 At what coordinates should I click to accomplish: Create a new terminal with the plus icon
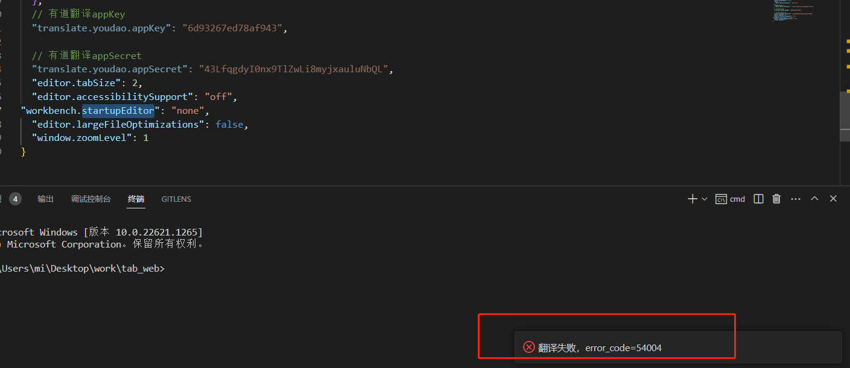click(x=693, y=198)
